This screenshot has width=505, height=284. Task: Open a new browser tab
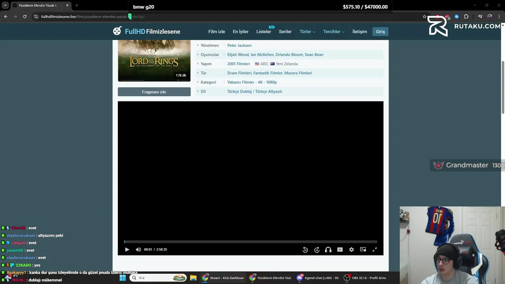77,6
